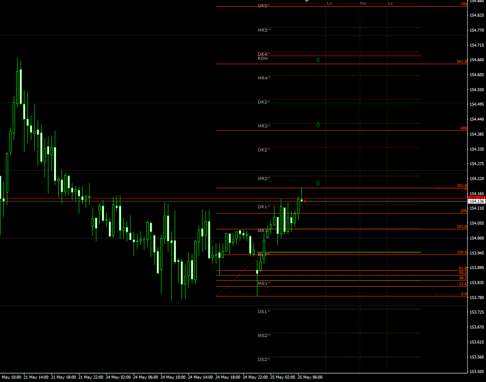The height and width of the screenshot is (382, 486).
Task: Click the 154.825 price scale value
Action: [x=477, y=15]
